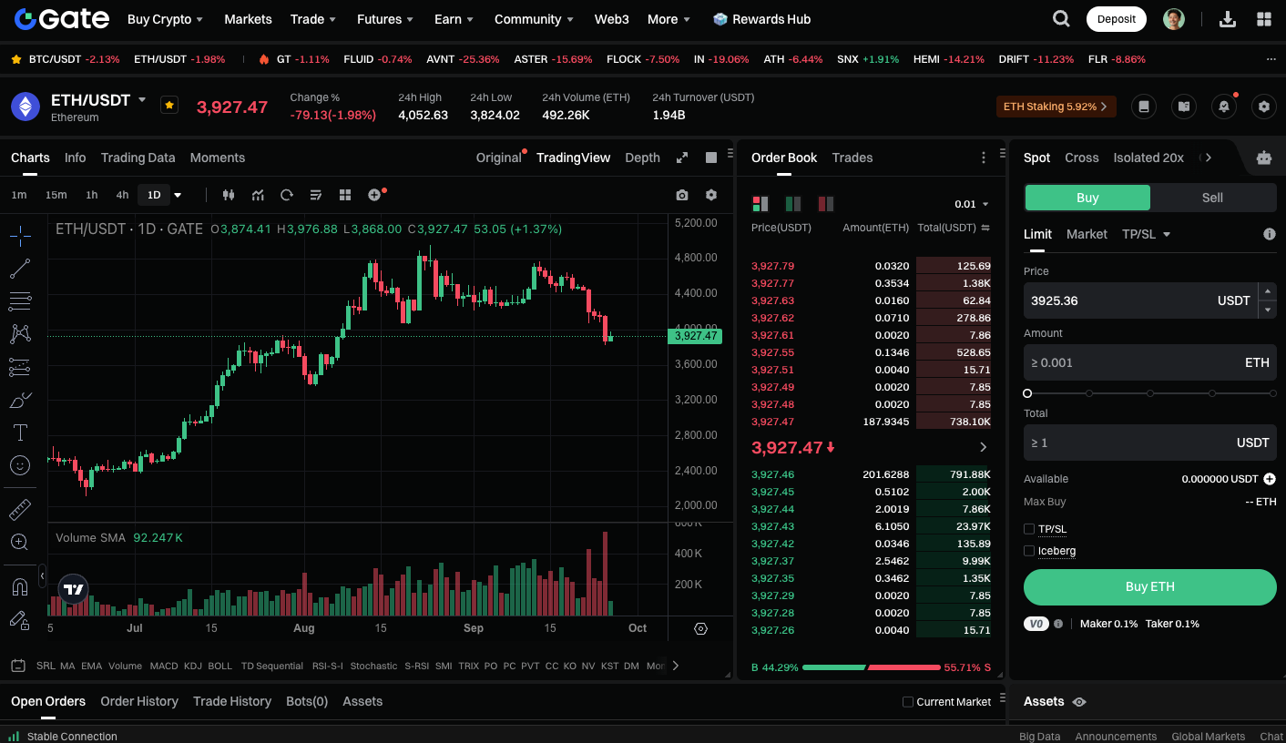Open the notification bell alert icon
Screen dimensions: 1286x743
click(x=1224, y=107)
